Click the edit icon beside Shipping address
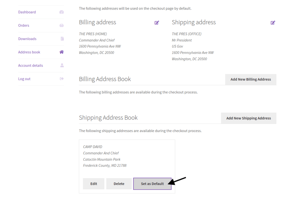The width and height of the screenshot is (297, 201). [273, 22]
